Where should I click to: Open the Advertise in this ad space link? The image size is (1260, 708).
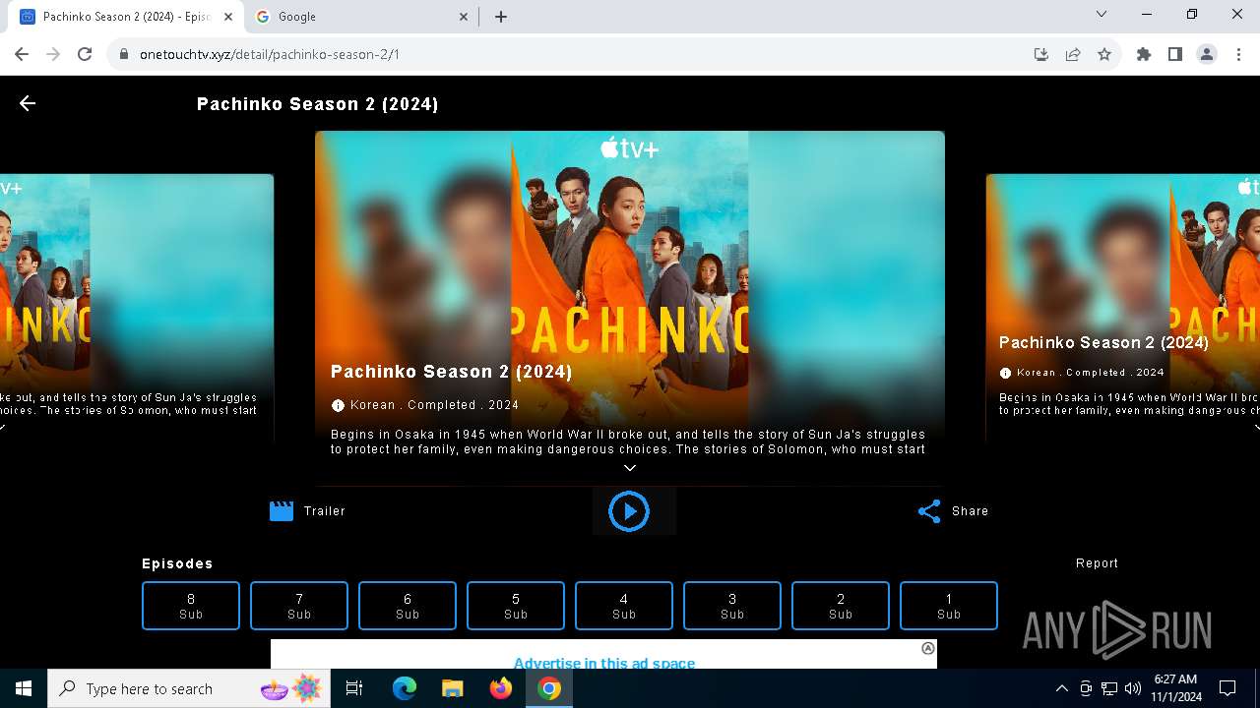click(x=604, y=663)
